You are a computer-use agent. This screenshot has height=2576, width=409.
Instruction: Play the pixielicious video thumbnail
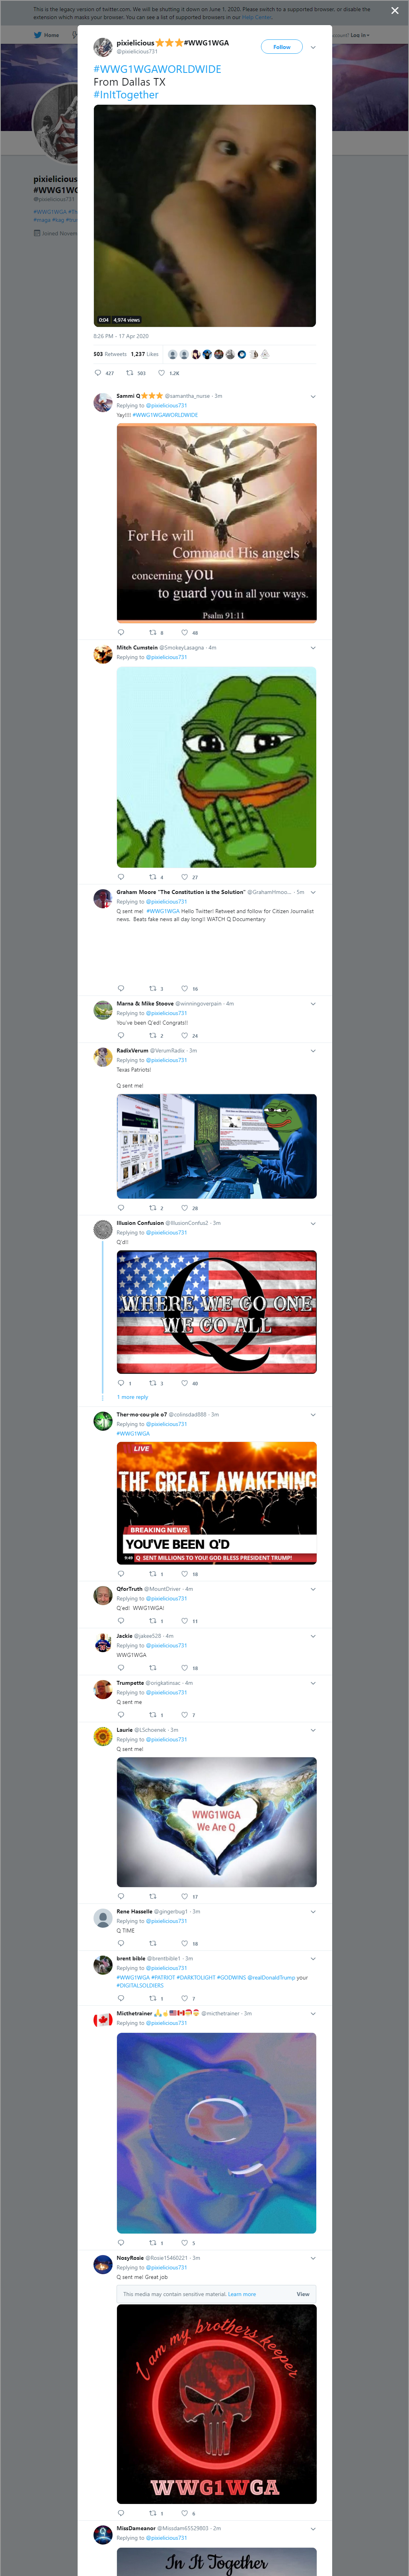click(x=205, y=216)
